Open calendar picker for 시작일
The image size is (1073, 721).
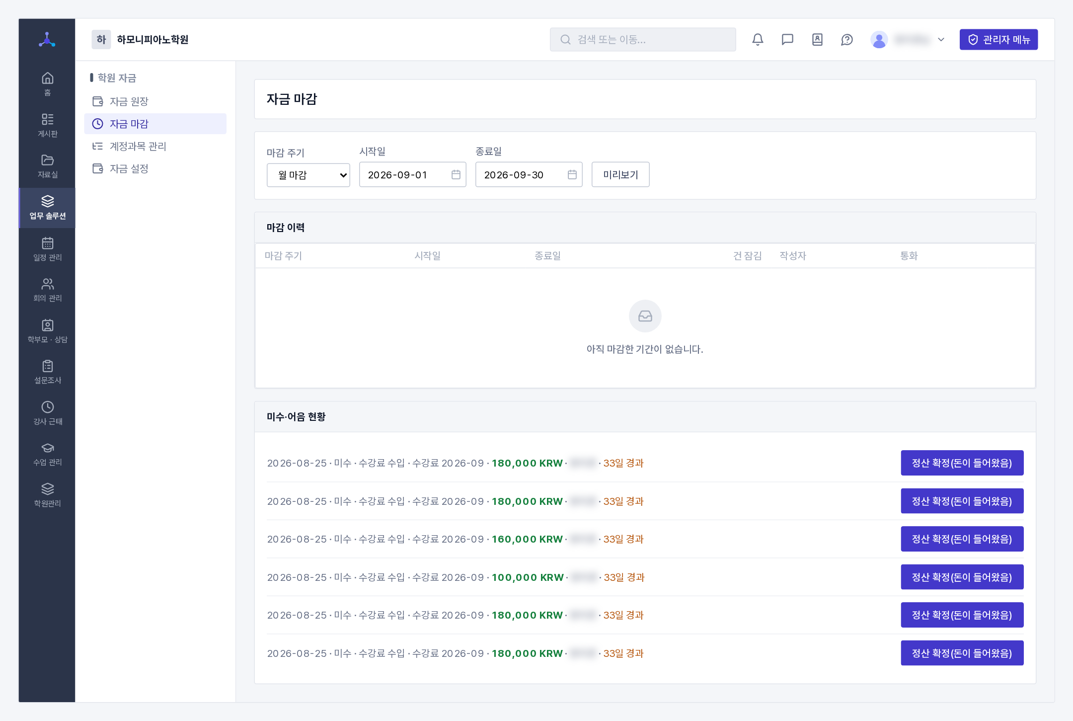(x=456, y=175)
